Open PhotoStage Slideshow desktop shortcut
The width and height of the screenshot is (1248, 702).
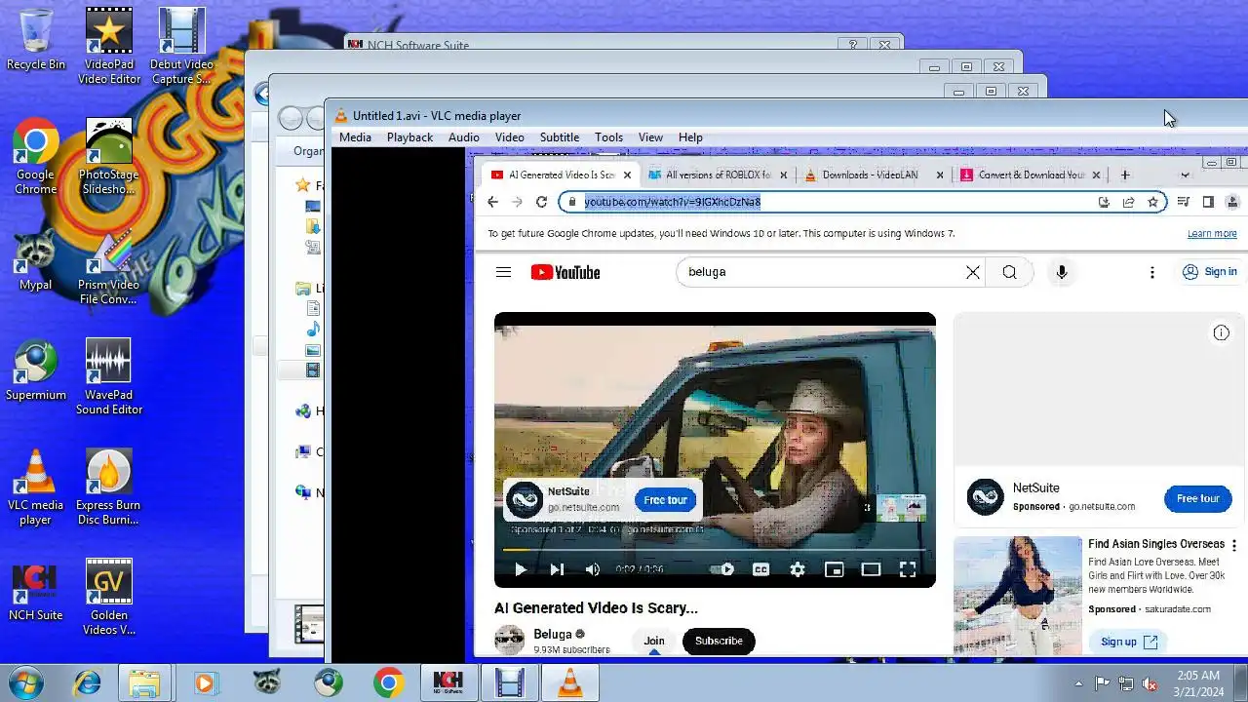coord(109,157)
